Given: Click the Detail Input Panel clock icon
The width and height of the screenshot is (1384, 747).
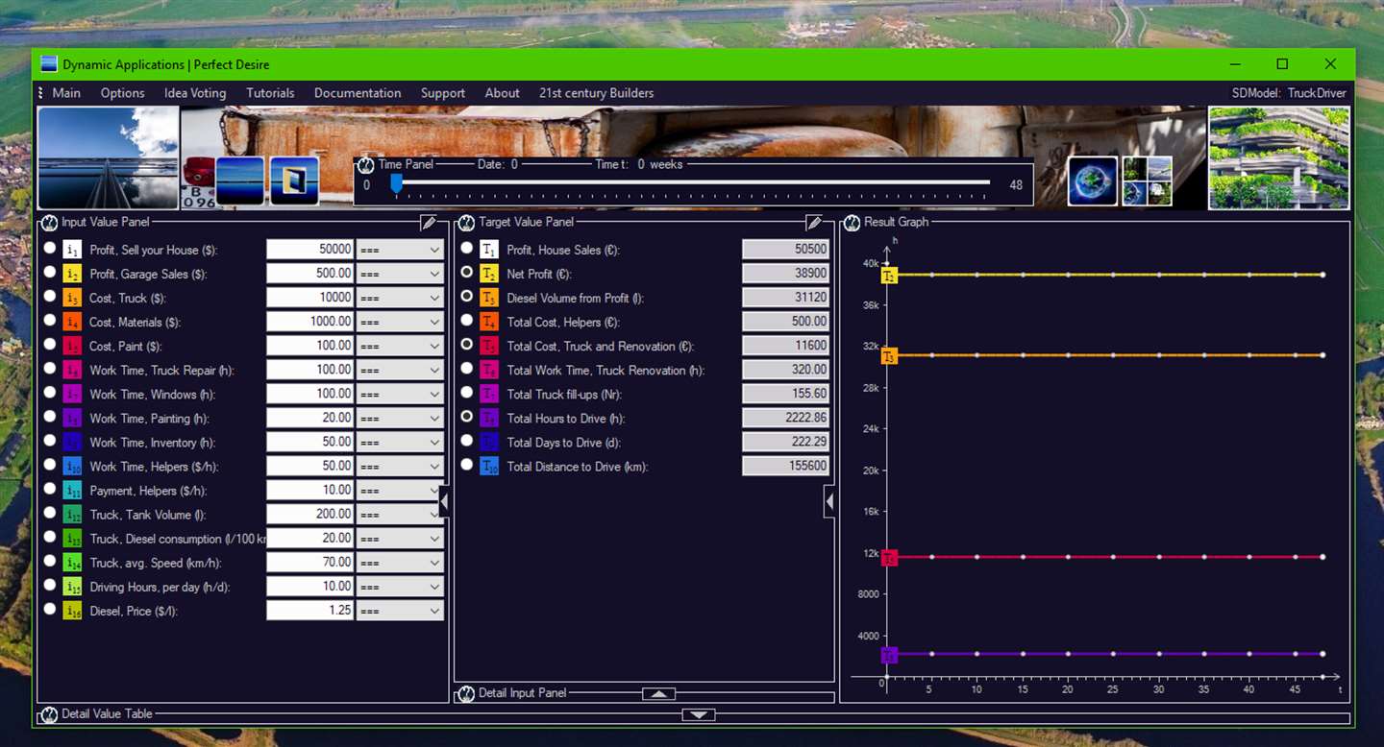Looking at the screenshot, I should [x=467, y=693].
